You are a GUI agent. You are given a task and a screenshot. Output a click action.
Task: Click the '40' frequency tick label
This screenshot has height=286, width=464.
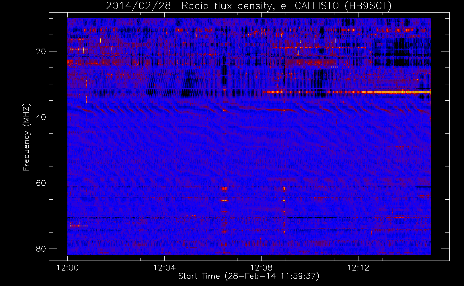(41, 117)
